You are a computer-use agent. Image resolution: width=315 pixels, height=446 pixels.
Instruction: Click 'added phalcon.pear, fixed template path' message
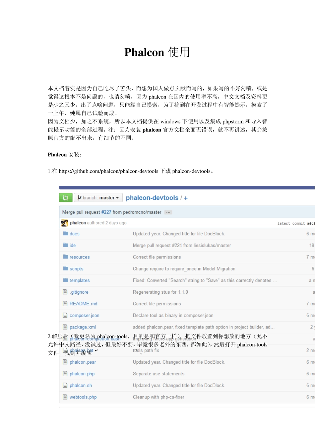204,327
